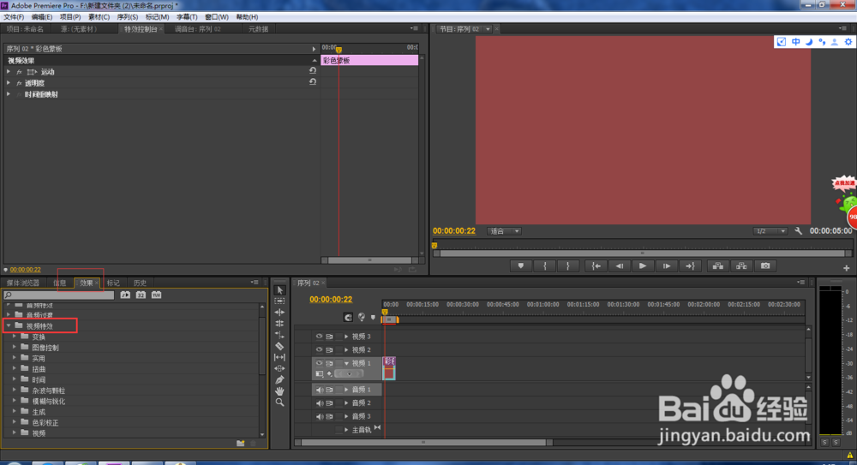Toggle the YUV effects filter icon

coord(156,295)
